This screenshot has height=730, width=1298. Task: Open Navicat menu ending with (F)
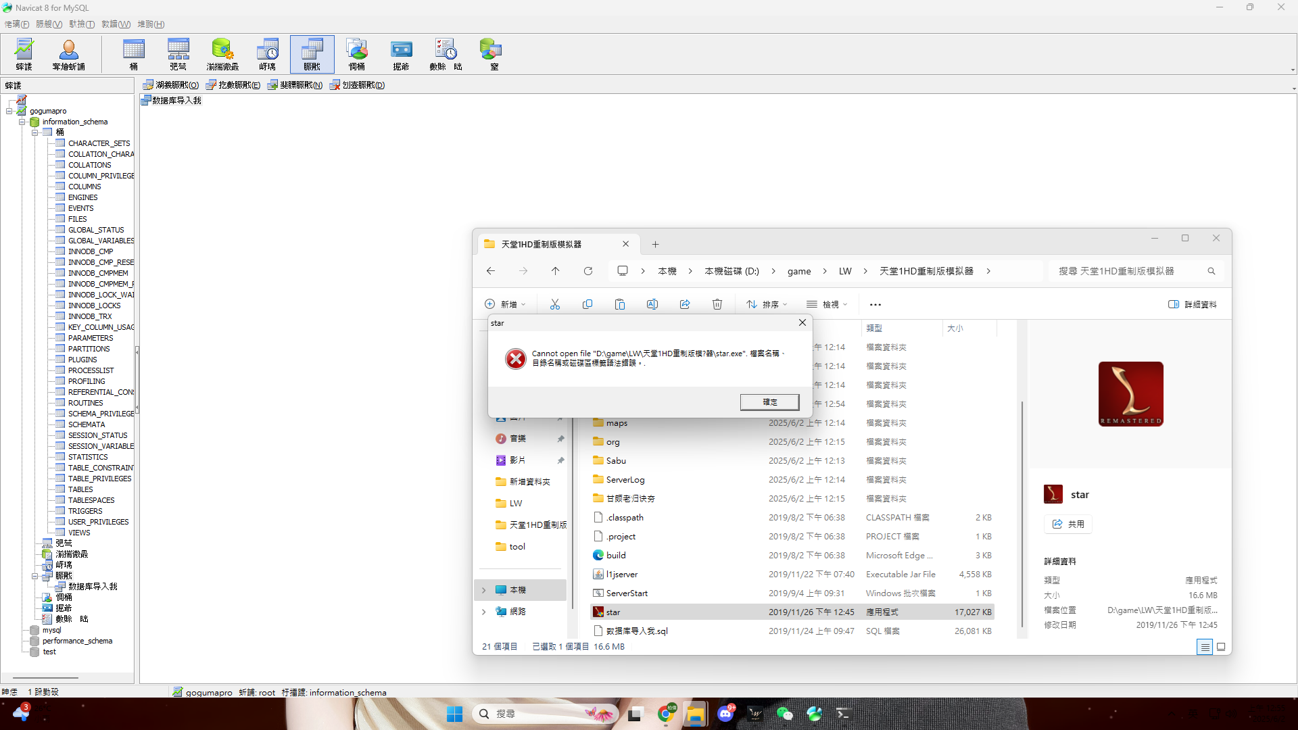point(17,24)
